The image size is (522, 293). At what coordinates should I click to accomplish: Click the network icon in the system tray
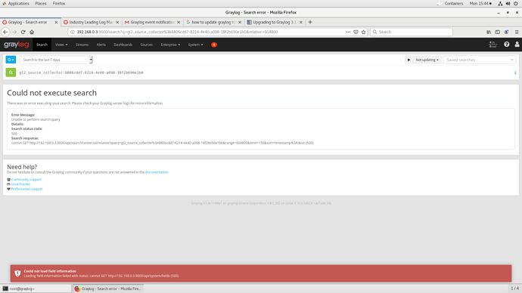tap(500, 3)
